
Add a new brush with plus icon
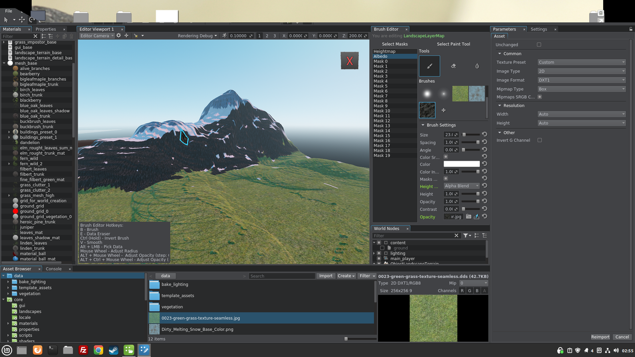pos(444,110)
